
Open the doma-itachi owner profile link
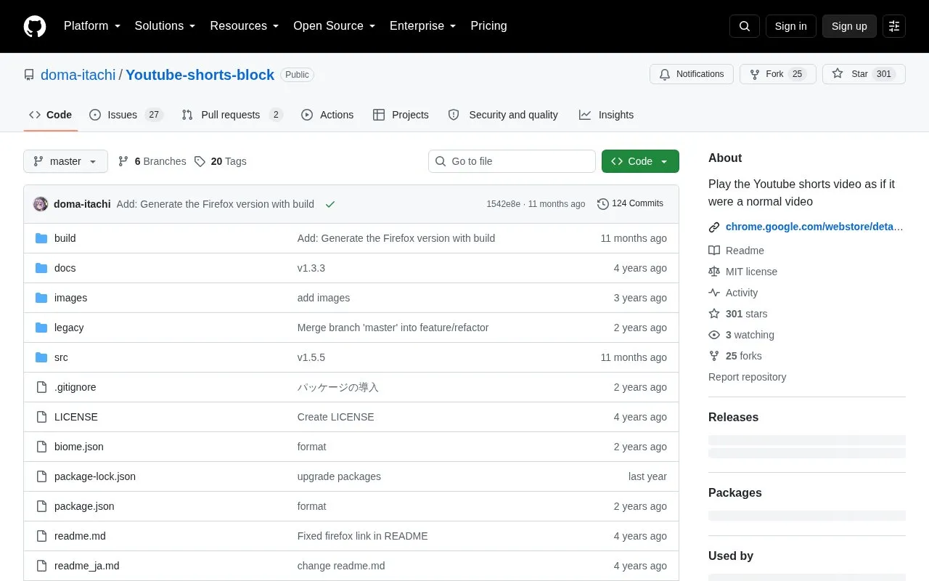pos(78,75)
